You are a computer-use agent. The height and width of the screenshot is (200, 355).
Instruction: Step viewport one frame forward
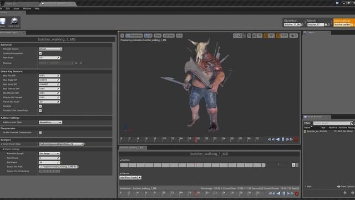287,139
